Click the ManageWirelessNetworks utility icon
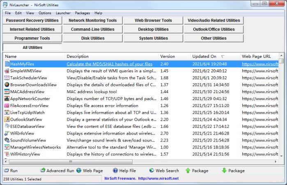Viewport: 287px width, 185px height. (7, 147)
